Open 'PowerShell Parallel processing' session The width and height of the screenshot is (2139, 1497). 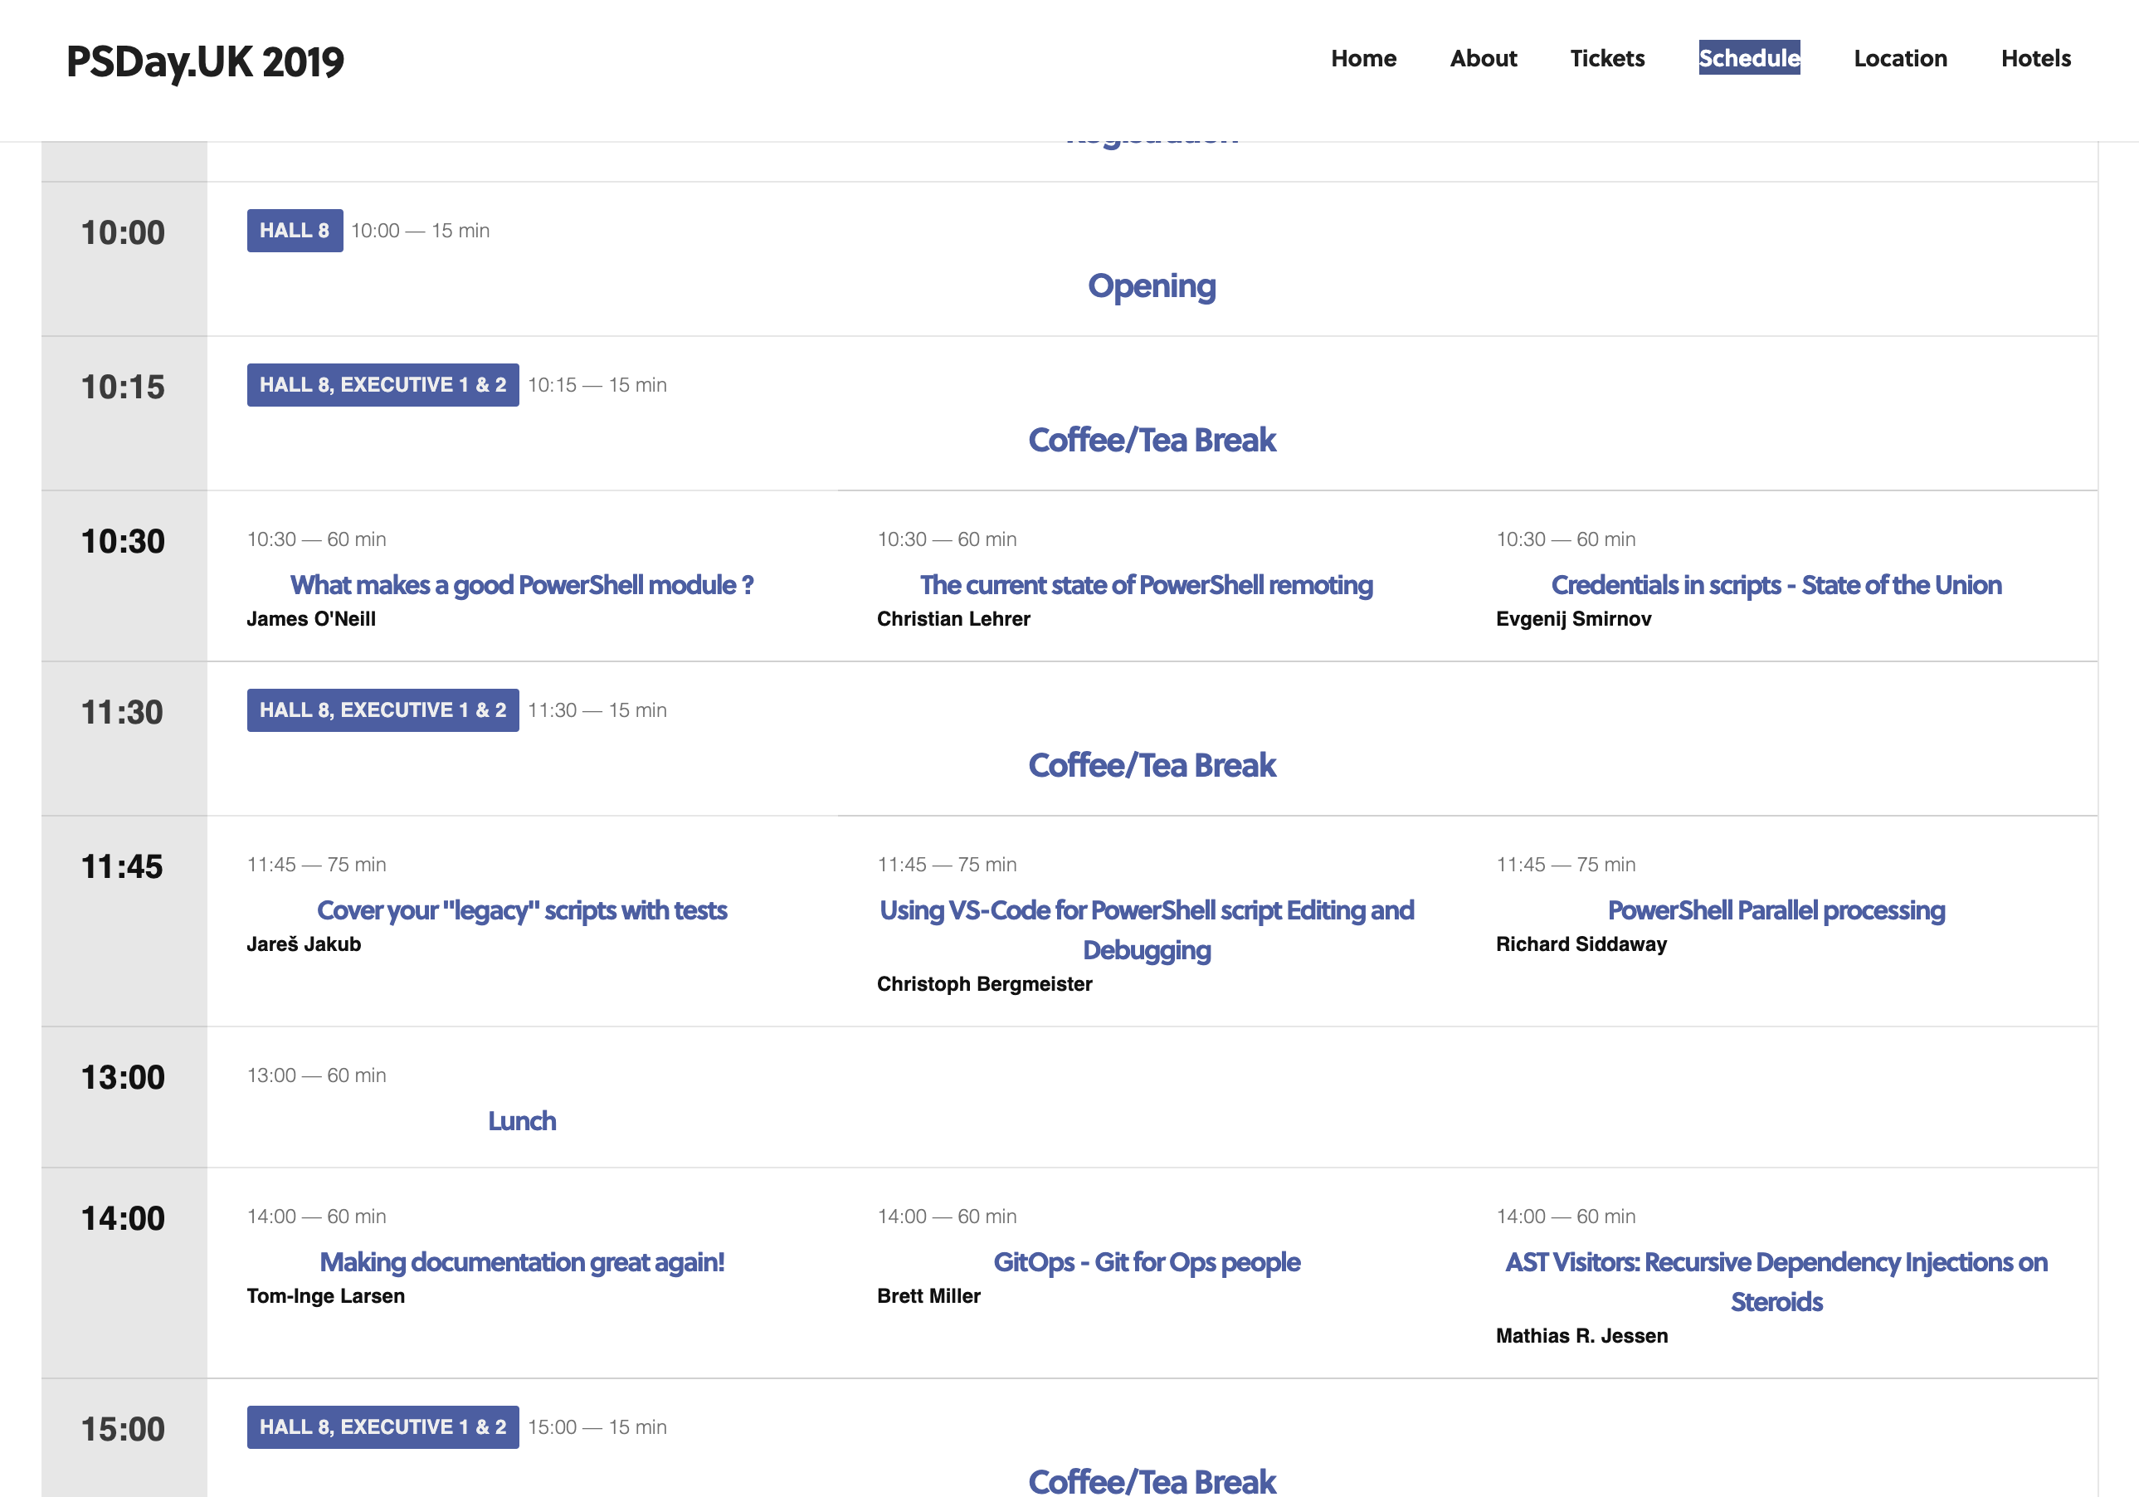click(1776, 910)
